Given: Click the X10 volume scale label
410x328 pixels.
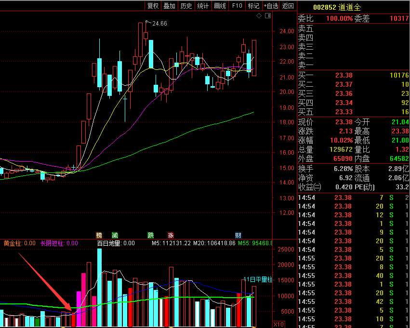Looking at the screenshot, I should (x=278, y=324).
